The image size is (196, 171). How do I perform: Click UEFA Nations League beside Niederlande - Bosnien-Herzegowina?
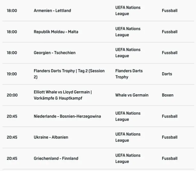point(128,116)
